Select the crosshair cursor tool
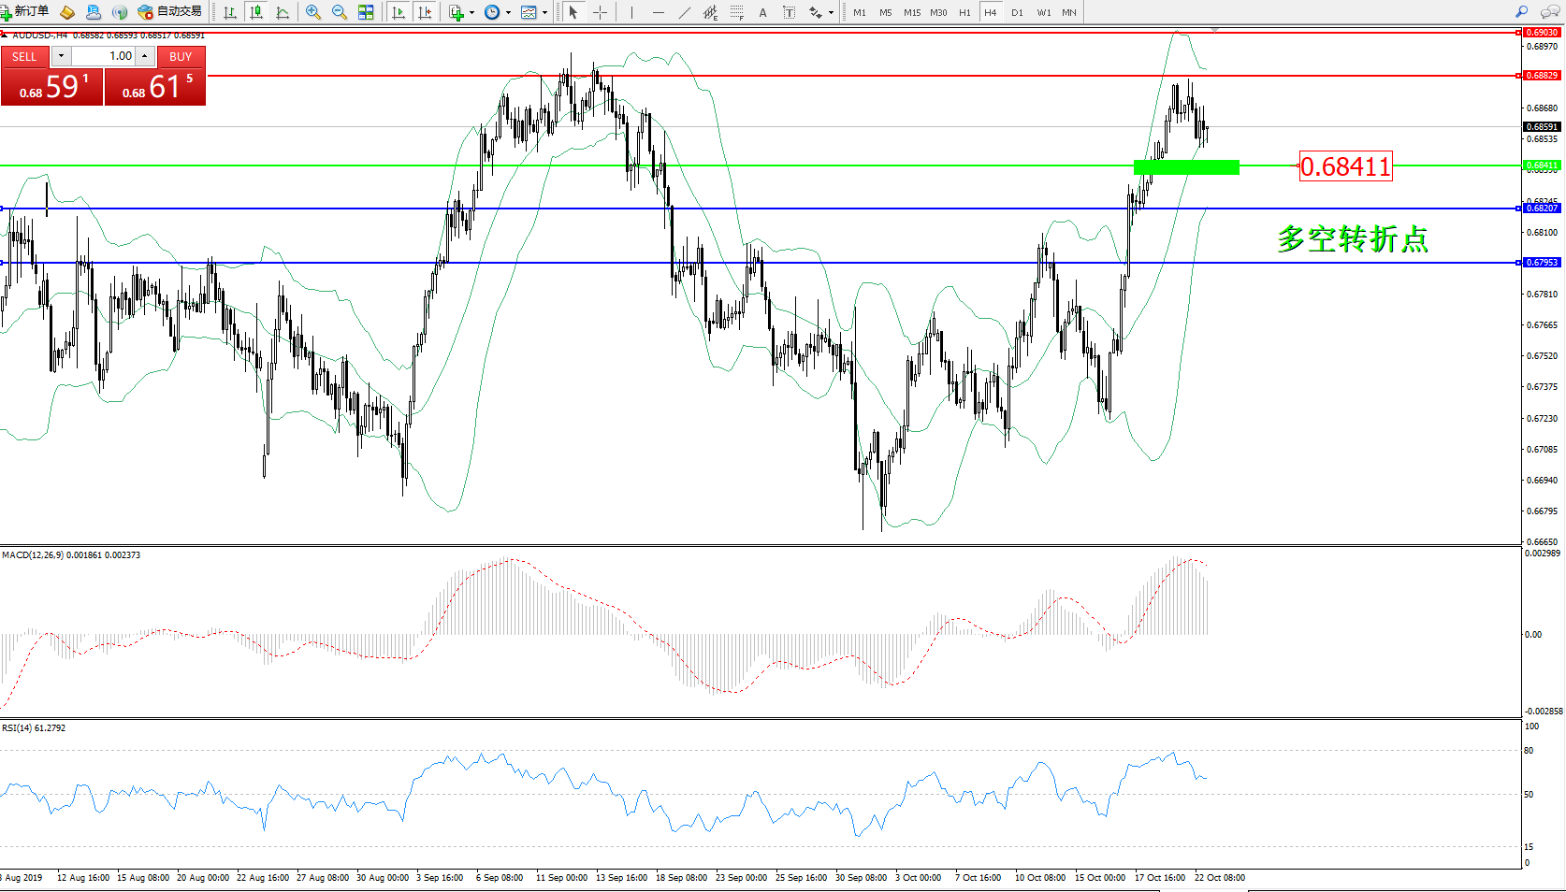This screenshot has width=1566, height=892. pyautogui.click(x=600, y=12)
